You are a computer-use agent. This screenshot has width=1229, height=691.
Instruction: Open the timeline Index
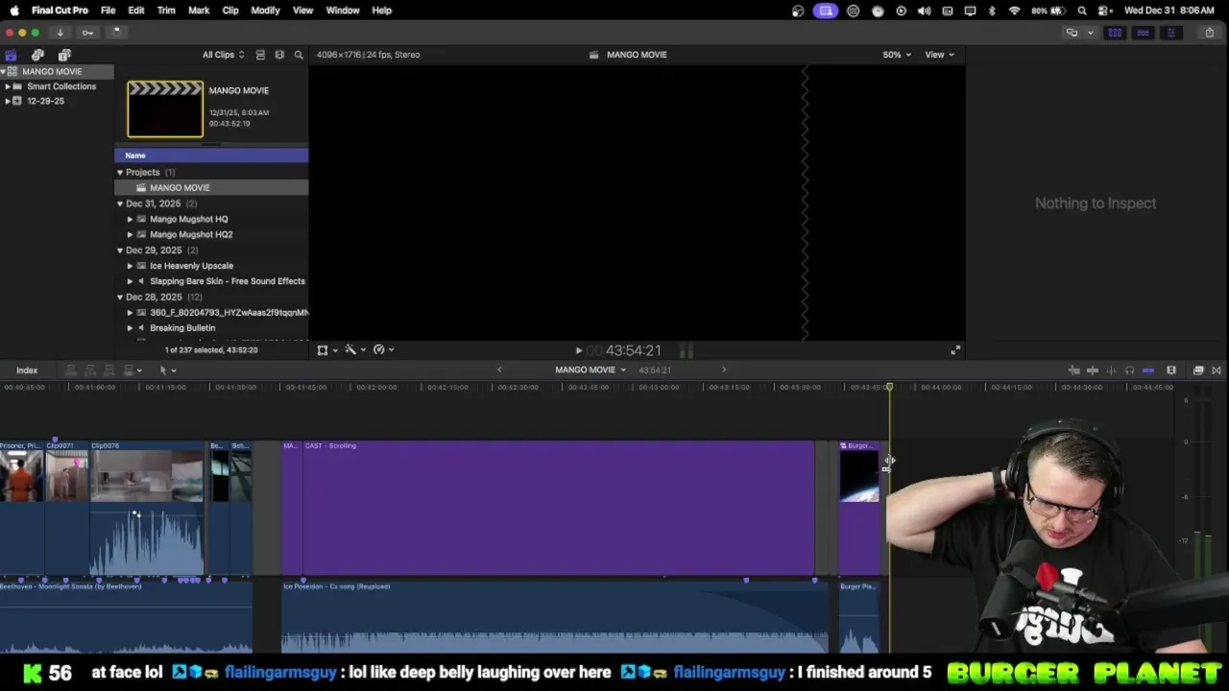[x=27, y=370]
